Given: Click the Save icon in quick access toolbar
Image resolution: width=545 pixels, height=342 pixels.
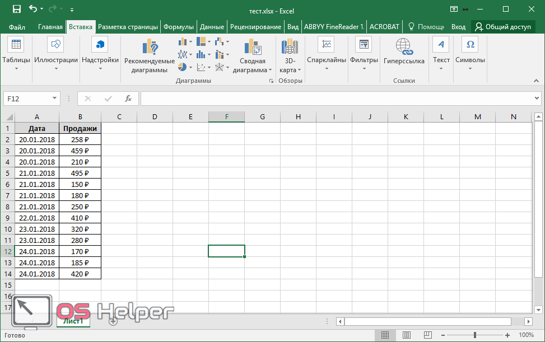Looking at the screenshot, I should tap(16, 10).
